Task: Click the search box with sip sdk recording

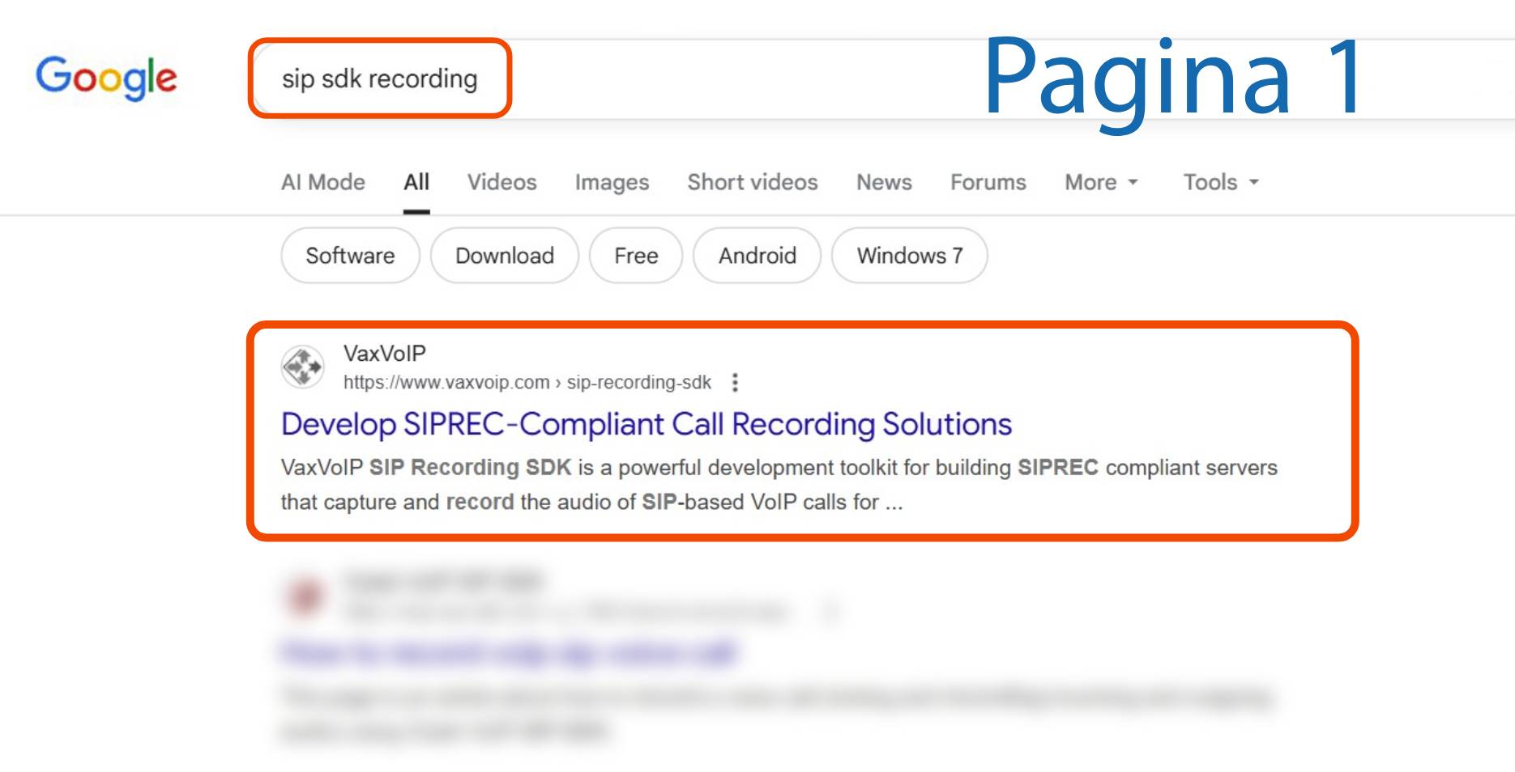Action: (379, 79)
